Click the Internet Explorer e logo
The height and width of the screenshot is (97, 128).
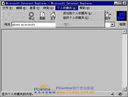point(122,16)
